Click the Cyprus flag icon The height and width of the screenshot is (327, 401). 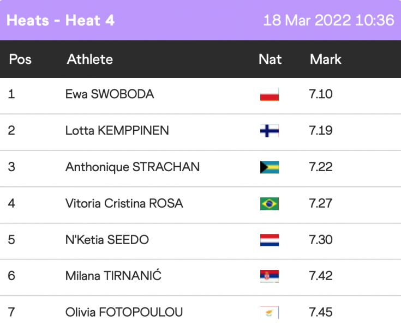[x=270, y=312]
